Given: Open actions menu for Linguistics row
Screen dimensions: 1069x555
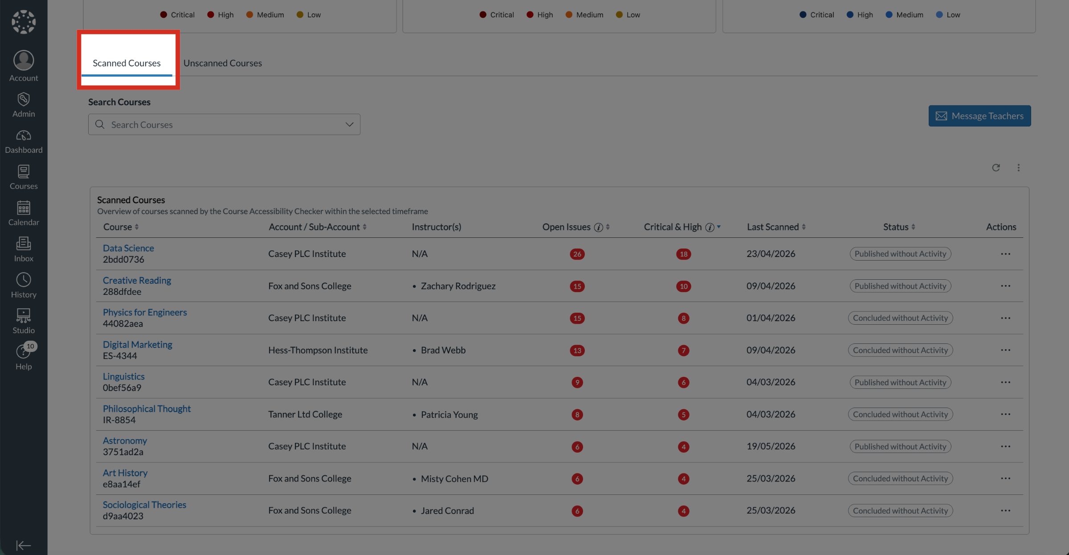Looking at the screenshot, I should 1005,382.
